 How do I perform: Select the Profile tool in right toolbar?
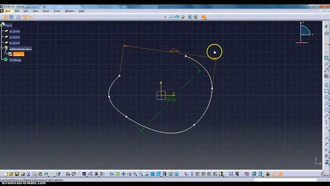tap(326, 85)
